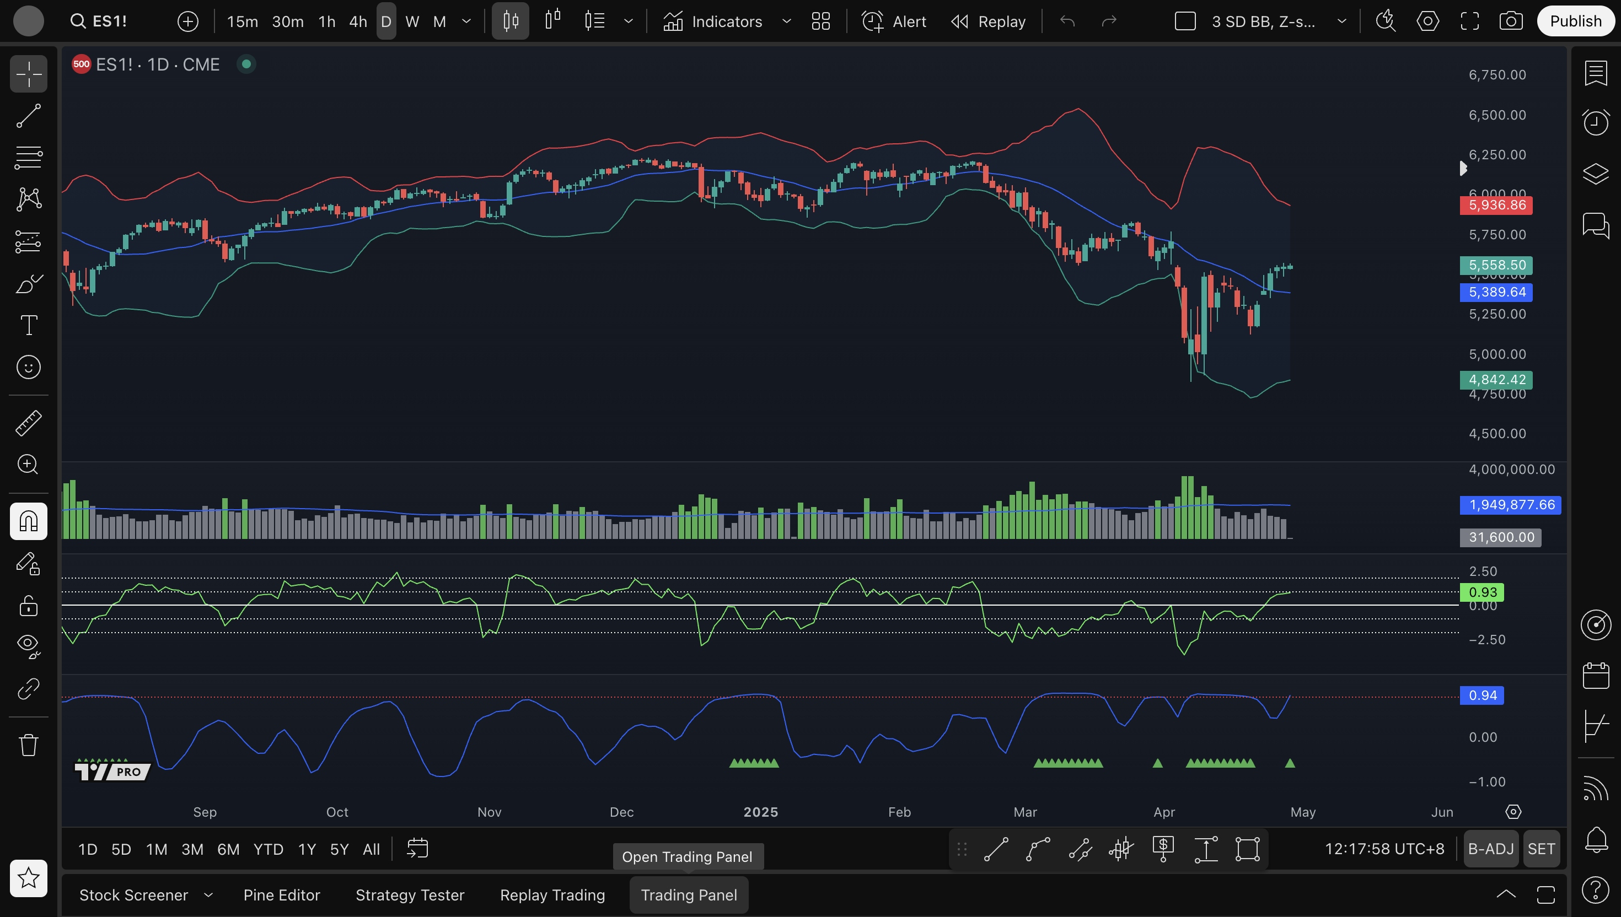Viewport: 1621px width, 917px height.
Task: Toggle lock all drawing tools
Action: [x=28, y=606]
